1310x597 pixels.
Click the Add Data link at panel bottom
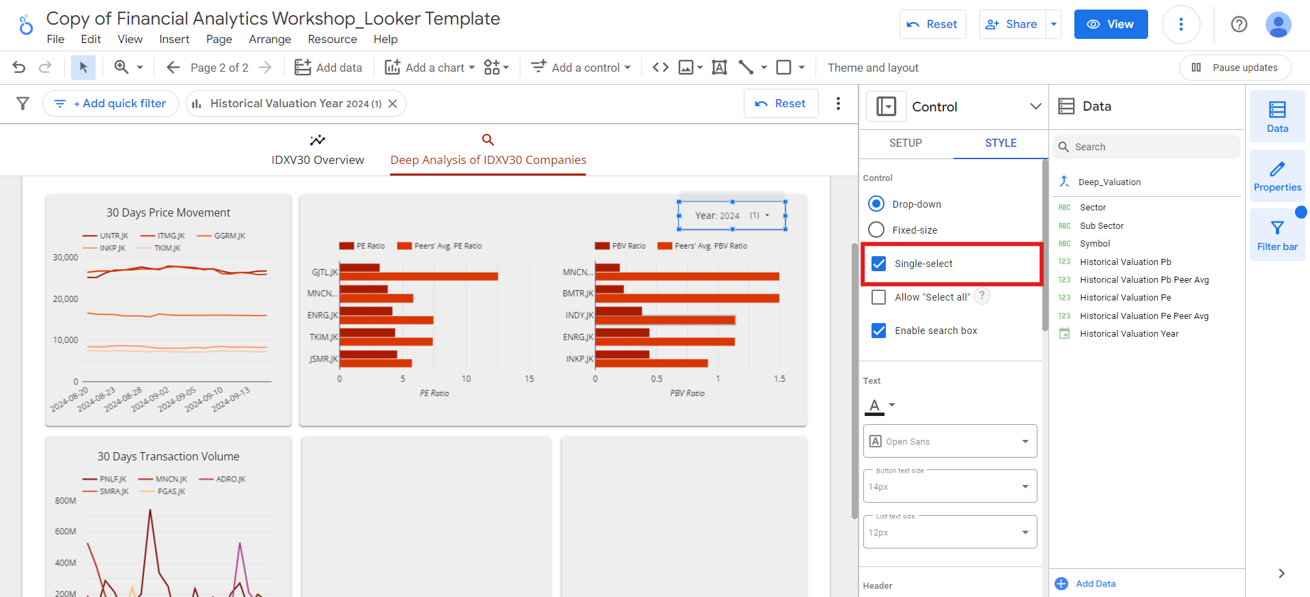click(x=1085, y=583)
